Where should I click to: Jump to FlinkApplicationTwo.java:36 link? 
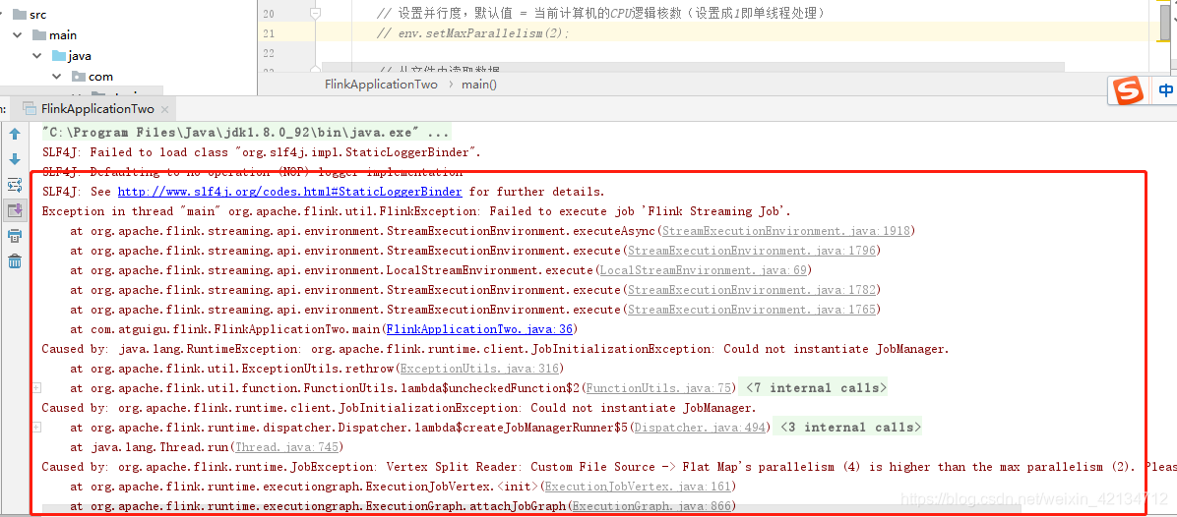click(479, 329)
